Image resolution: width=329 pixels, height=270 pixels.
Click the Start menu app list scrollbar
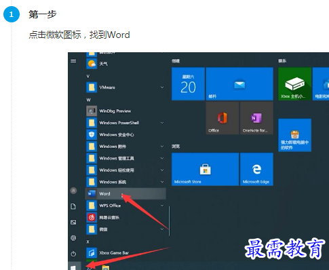(169, 220)
